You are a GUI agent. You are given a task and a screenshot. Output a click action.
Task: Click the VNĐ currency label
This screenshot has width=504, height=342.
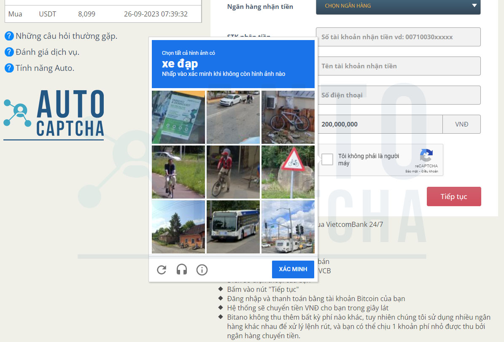pos(461,124)
